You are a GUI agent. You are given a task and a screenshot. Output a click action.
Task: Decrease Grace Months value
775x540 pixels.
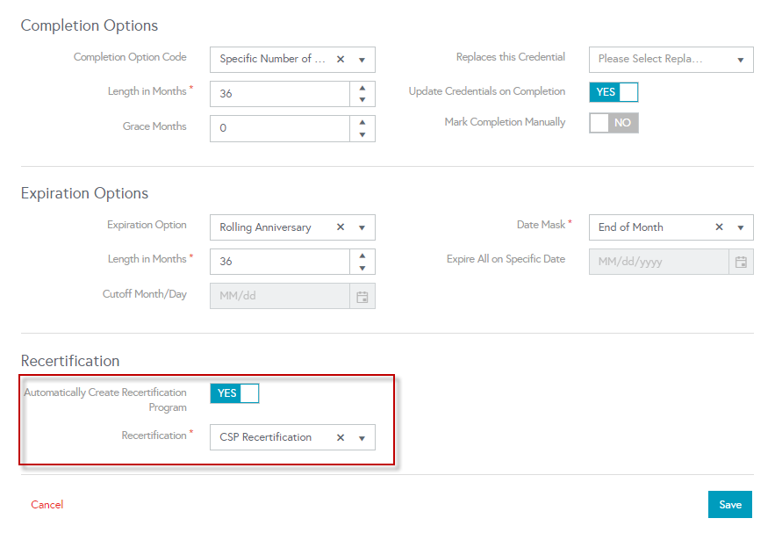[362, 134]
